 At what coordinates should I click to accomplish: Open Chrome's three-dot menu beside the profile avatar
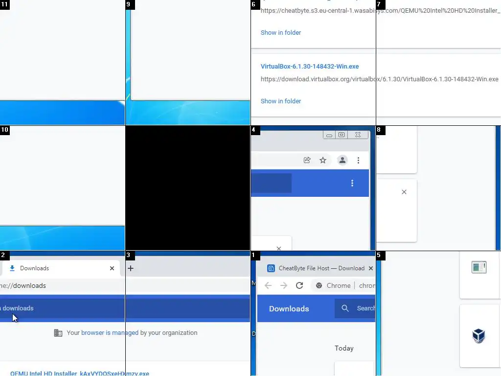358,160
